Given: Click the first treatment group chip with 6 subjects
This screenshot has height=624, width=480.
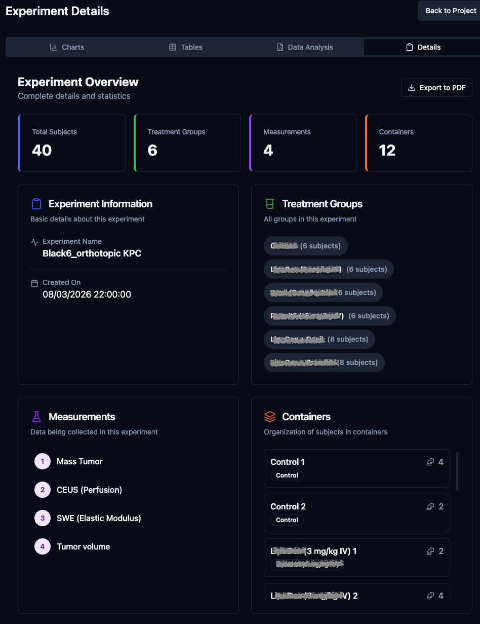Looking at the screenshot, I should pos(306,246).
